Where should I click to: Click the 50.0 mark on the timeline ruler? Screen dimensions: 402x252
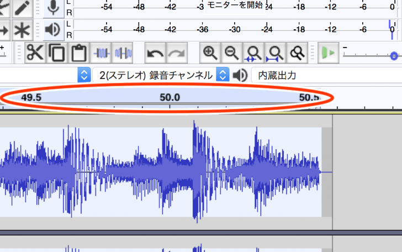click(x=170, y=97)
